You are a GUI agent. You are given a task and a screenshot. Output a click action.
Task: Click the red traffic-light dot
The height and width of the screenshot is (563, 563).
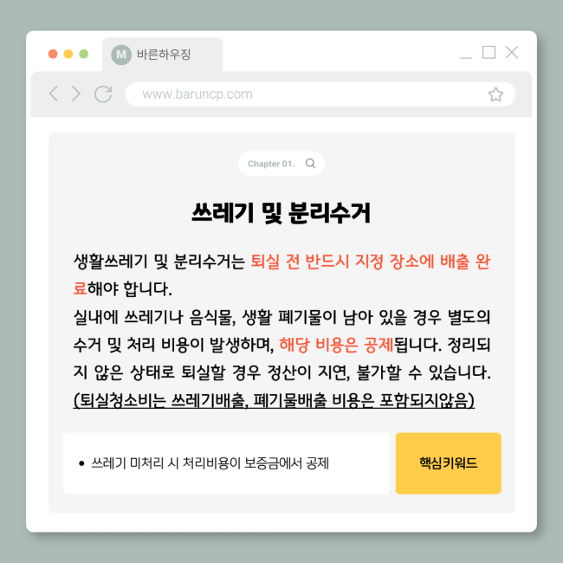pos(53,54)
